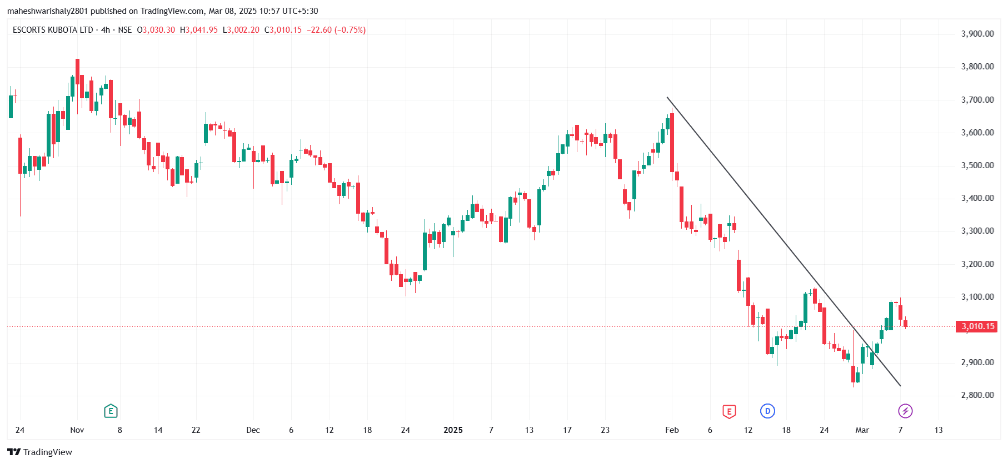Viewport: 1008px width, 464px height.
Task: Open the blue dividend D marker
Action: point(767,411)
